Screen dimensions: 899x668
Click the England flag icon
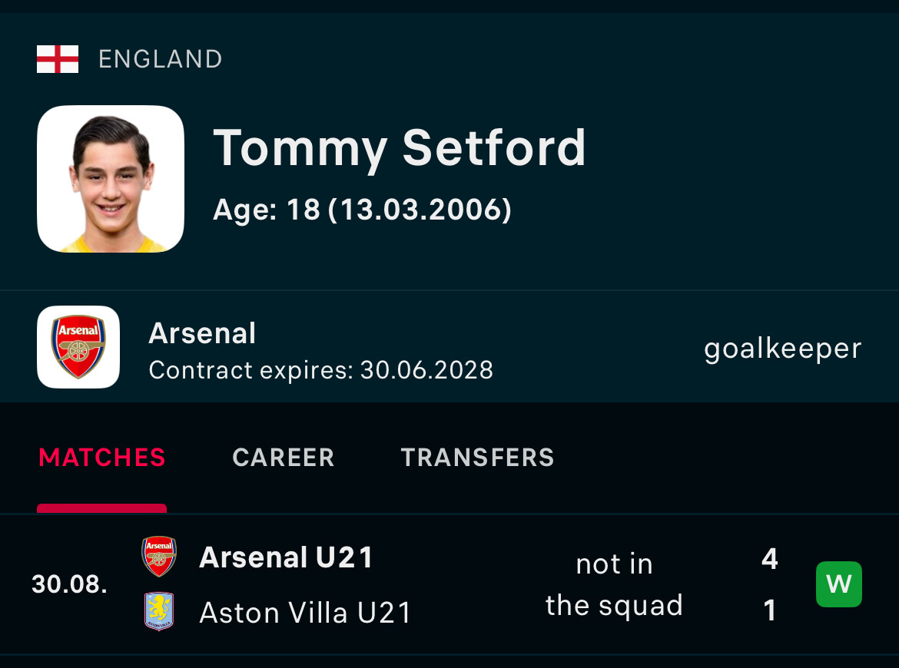click(58, 59)
